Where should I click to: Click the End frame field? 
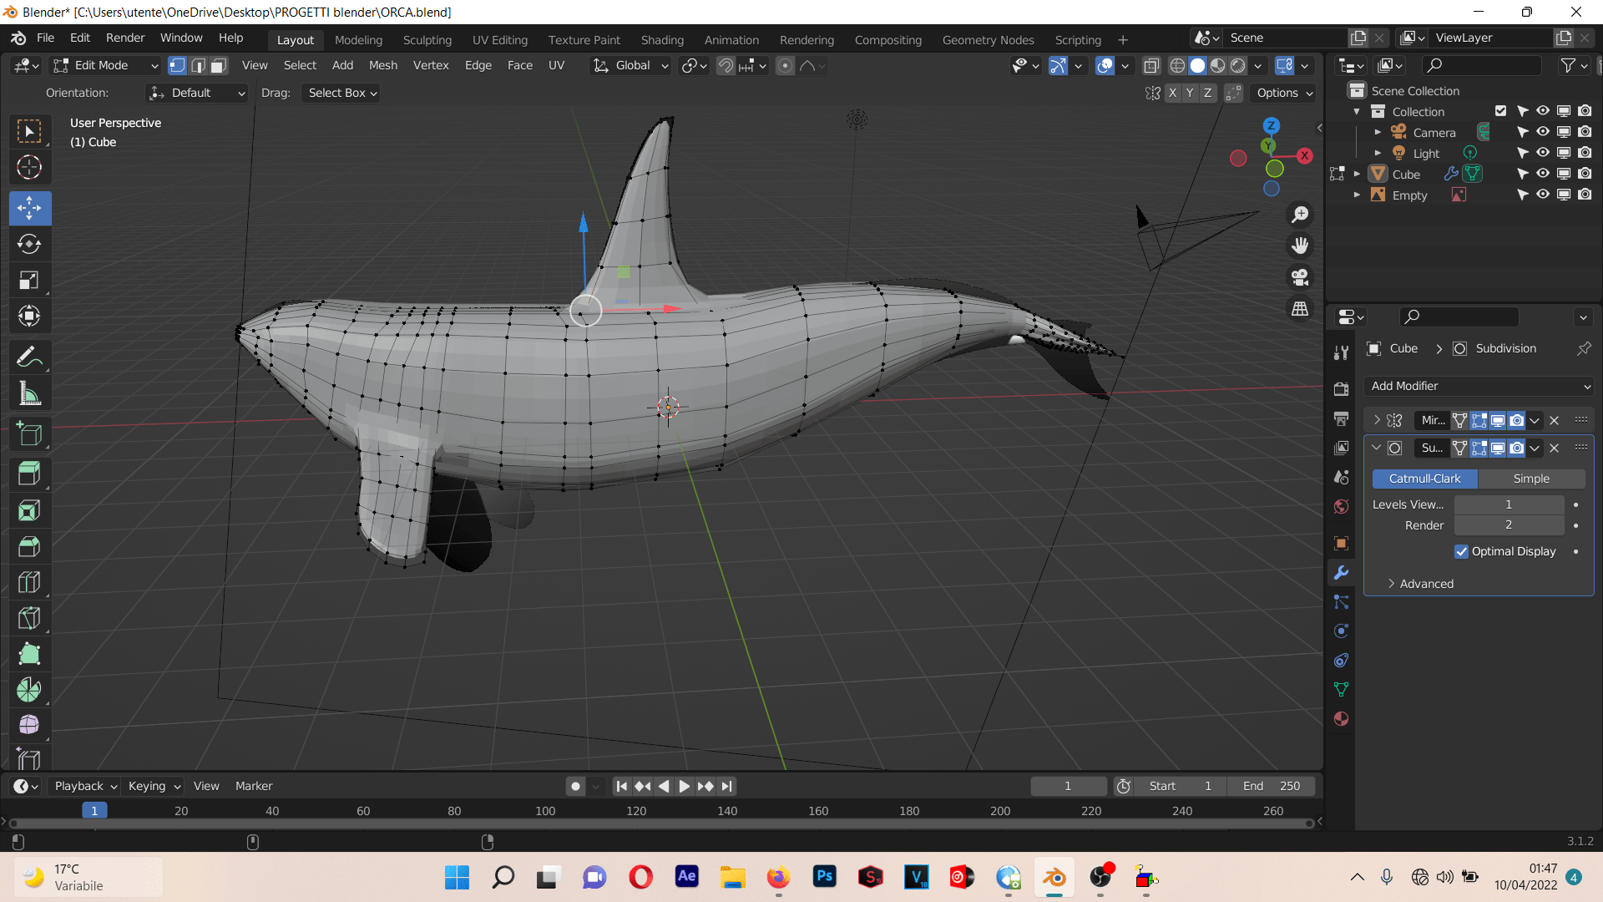(1271, 786)
